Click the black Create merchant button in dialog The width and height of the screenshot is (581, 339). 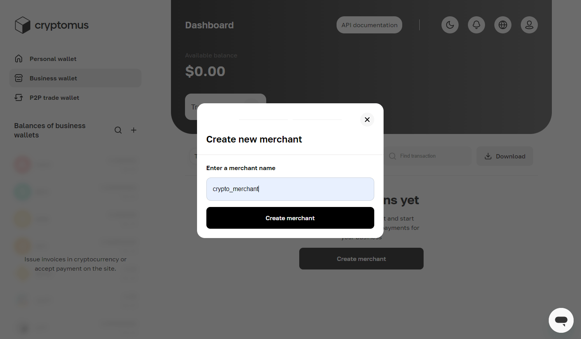coord(290,218)
